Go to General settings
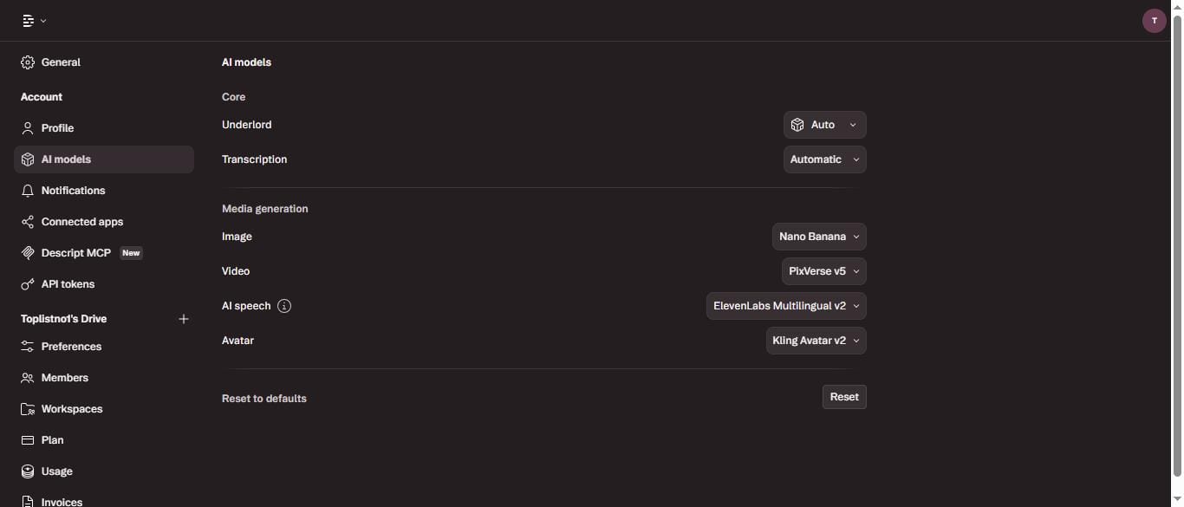Image resolution: width=1184 pixels, height=507 pixels. click(x=104, y=62)
